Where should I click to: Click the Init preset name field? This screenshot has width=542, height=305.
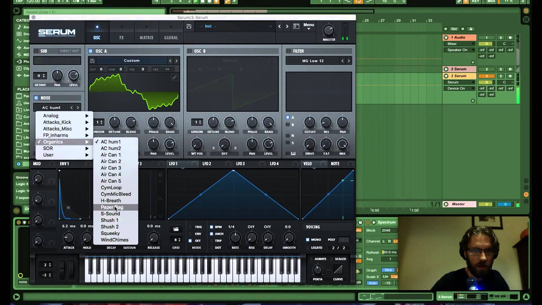(236, 26)
